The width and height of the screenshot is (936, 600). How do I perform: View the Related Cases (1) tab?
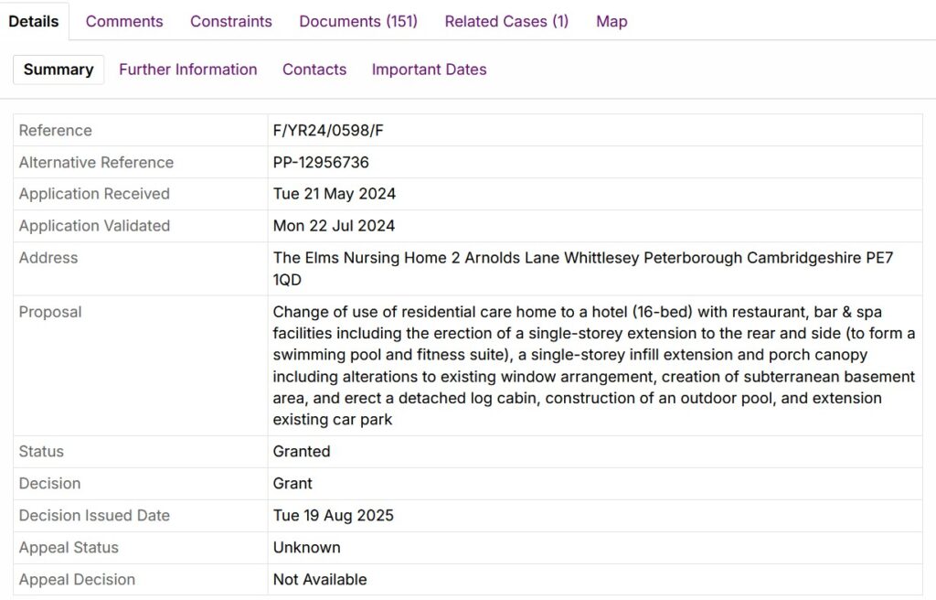(506, 21)
